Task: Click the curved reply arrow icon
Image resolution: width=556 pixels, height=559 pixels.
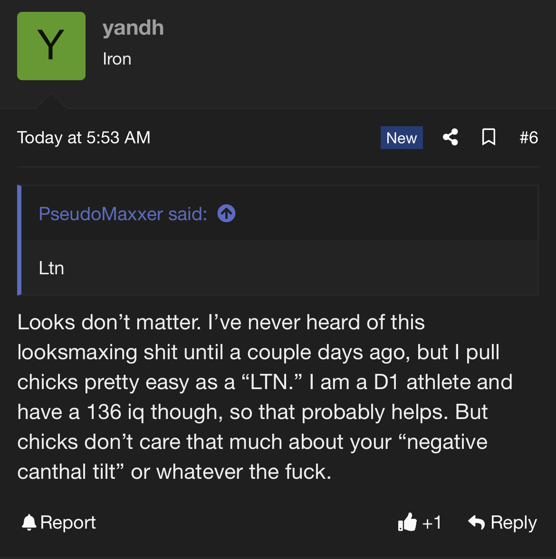Action: tap(476, 522)
